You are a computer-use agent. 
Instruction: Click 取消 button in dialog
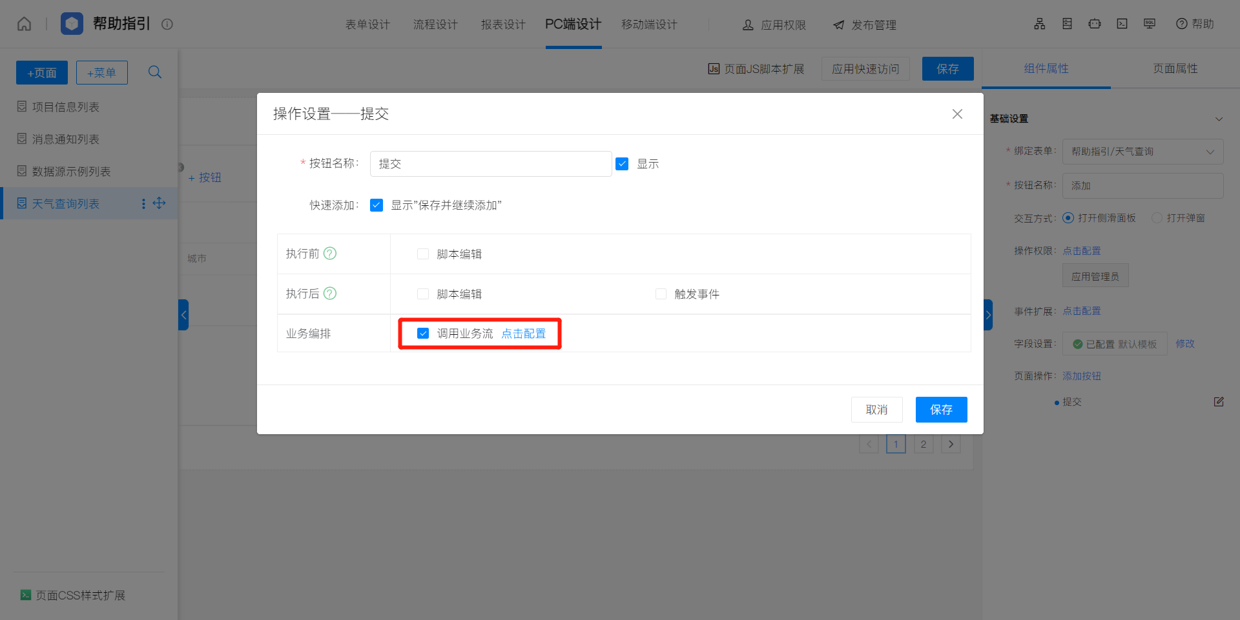tap(876, 410)
